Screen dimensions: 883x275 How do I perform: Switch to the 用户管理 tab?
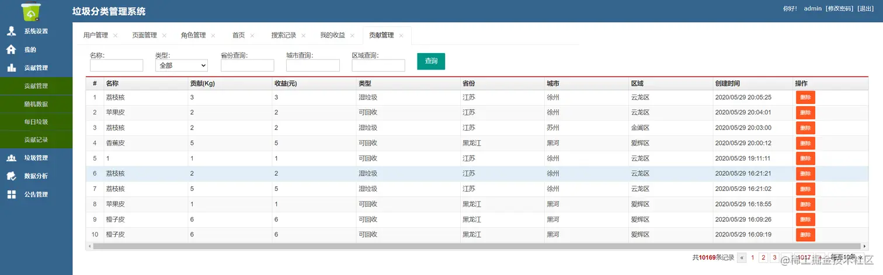(x=96, y=35)
